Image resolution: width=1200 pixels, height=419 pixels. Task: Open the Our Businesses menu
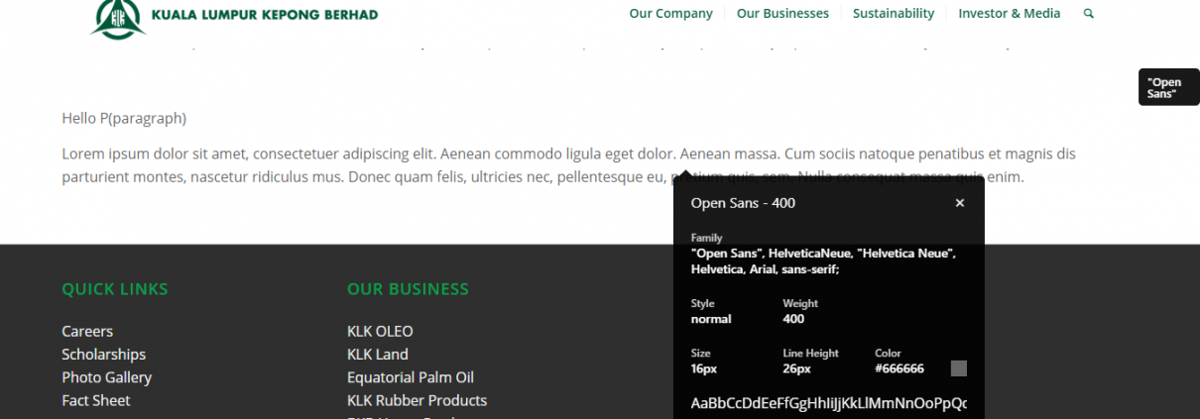[x=782, y=14]
